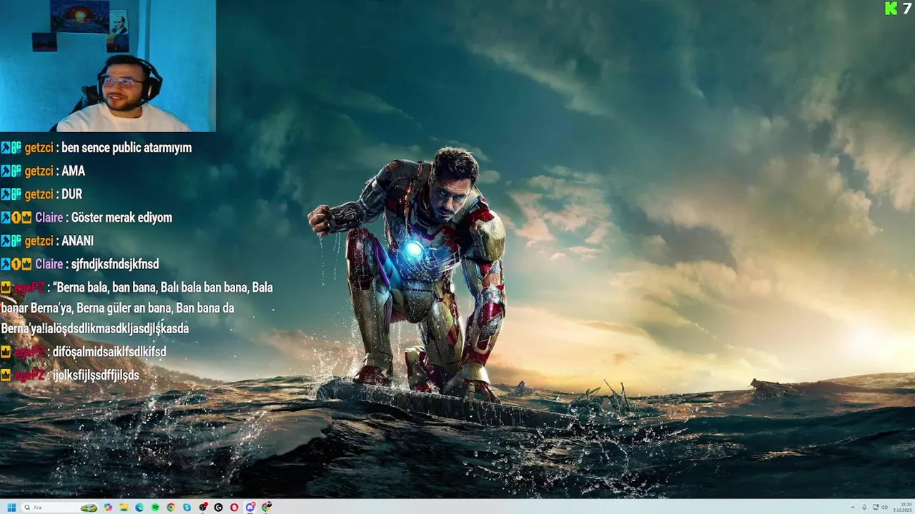Click username Claire beside "Göster merak ediyom"
Image resolution: width=915 pixels, height=514 pixels.
pos(49,218)
